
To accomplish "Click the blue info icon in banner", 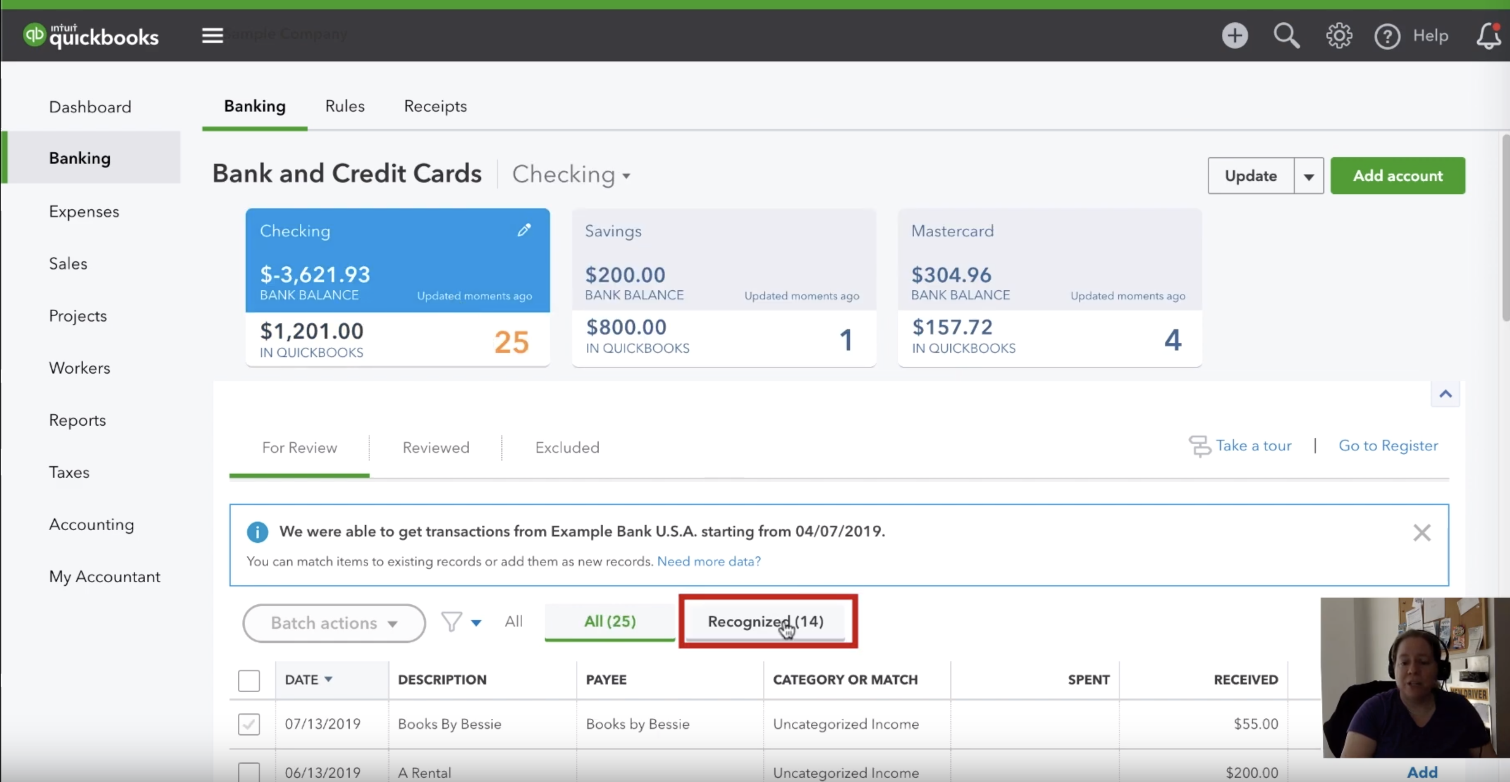I will [x=257, y=532].
